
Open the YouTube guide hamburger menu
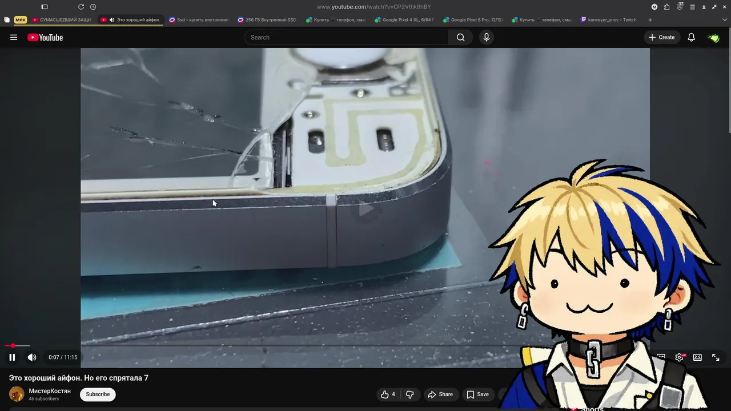point(14,37)
